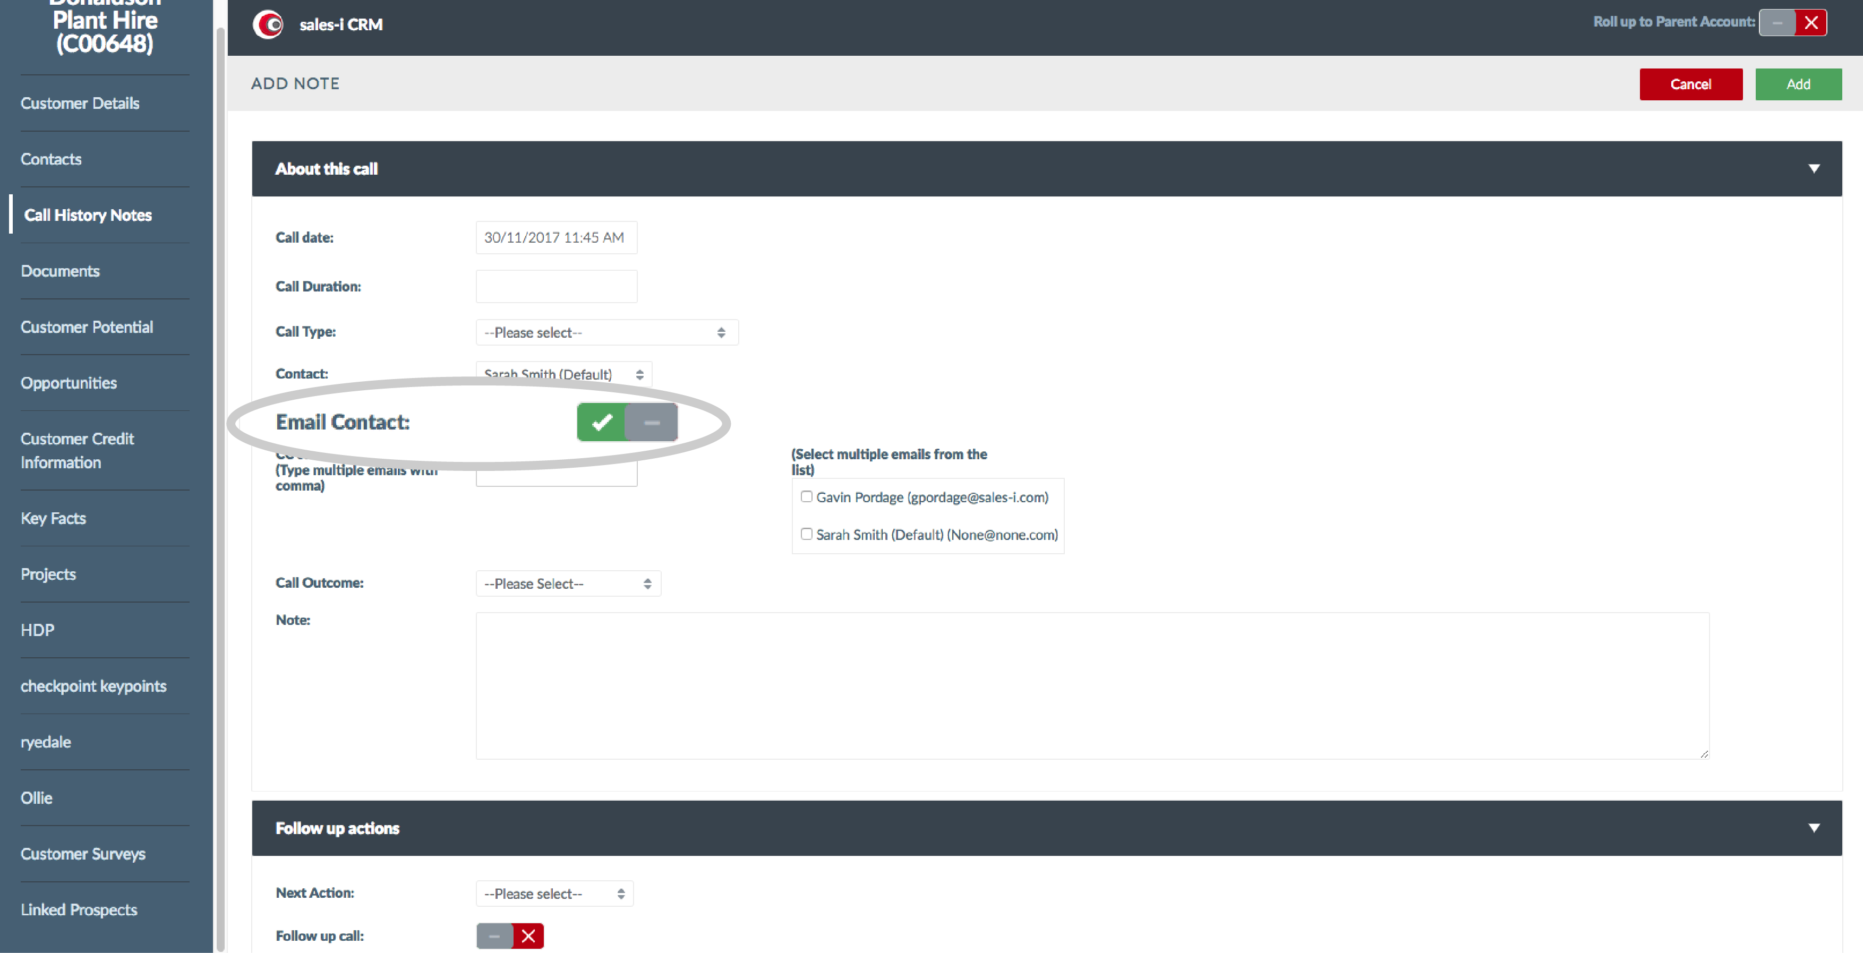Open the Call Type dropdown
The width and height of the screenshot is (1863, 953).
[603, 332]
